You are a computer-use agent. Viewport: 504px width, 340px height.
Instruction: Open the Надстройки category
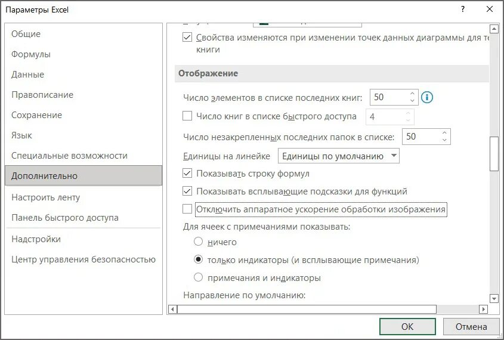click(x=84, y=239)
